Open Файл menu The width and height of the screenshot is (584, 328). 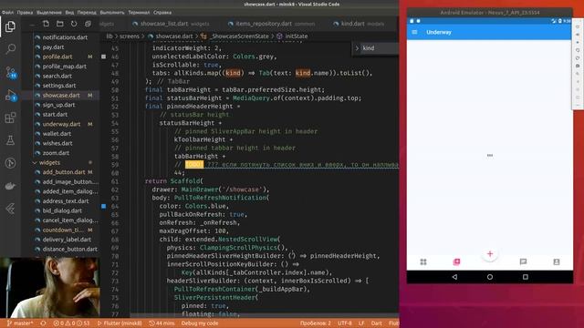tap(7, 12)
